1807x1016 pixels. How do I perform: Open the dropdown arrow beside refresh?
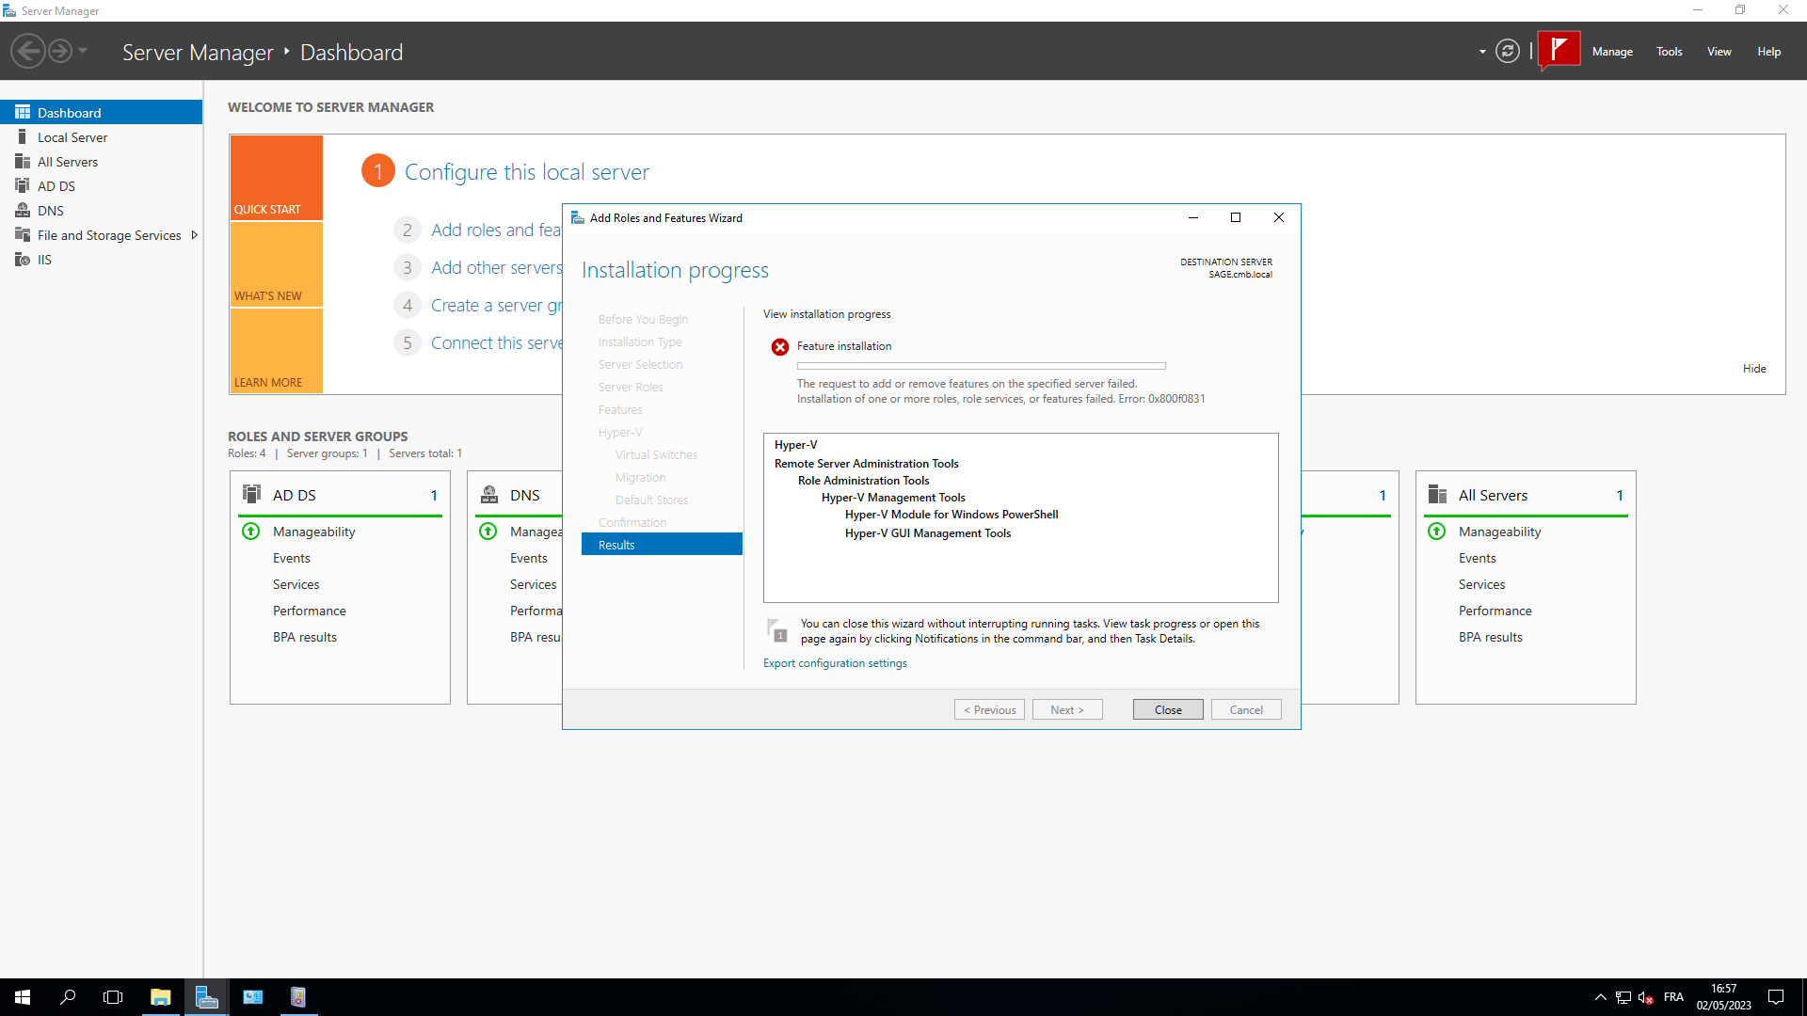(x=1482, y=52)
